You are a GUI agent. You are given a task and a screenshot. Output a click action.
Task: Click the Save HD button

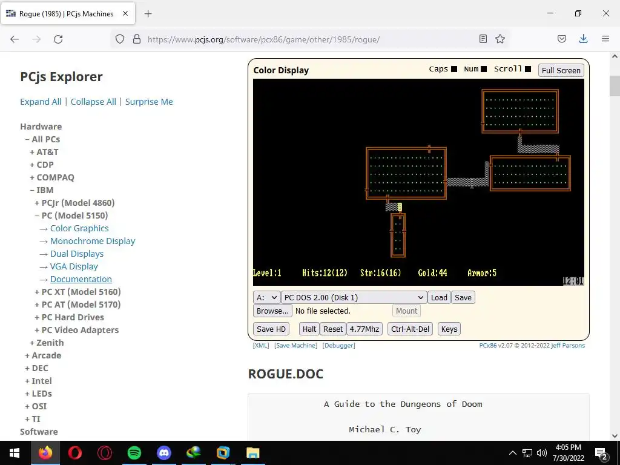[x=271, y=329]
